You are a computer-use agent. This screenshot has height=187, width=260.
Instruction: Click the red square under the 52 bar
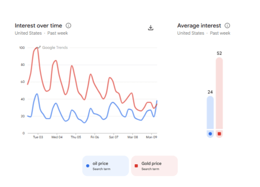tap(219, 134)
